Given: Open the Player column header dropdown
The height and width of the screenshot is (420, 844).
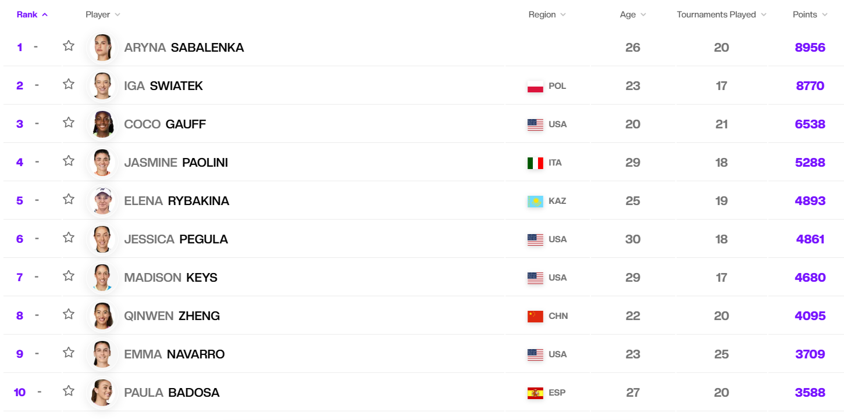Looking at the screenshot, I should (103, 15).
